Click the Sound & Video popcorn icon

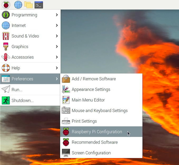(6, 36)
